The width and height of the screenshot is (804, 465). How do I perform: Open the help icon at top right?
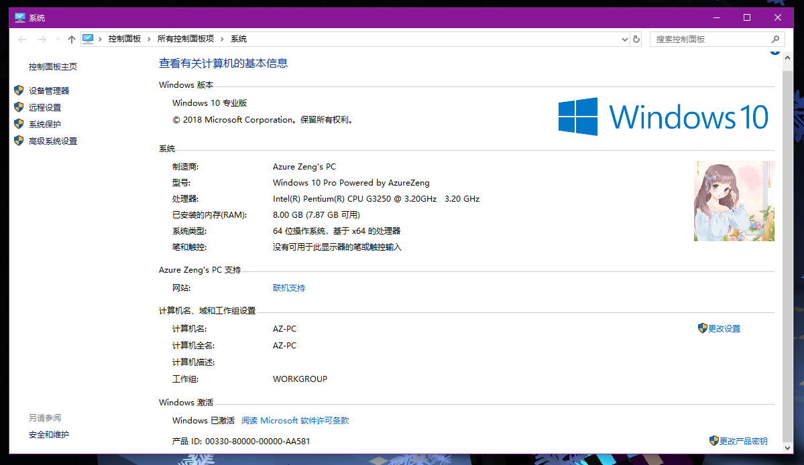click(x=774, y=52)
